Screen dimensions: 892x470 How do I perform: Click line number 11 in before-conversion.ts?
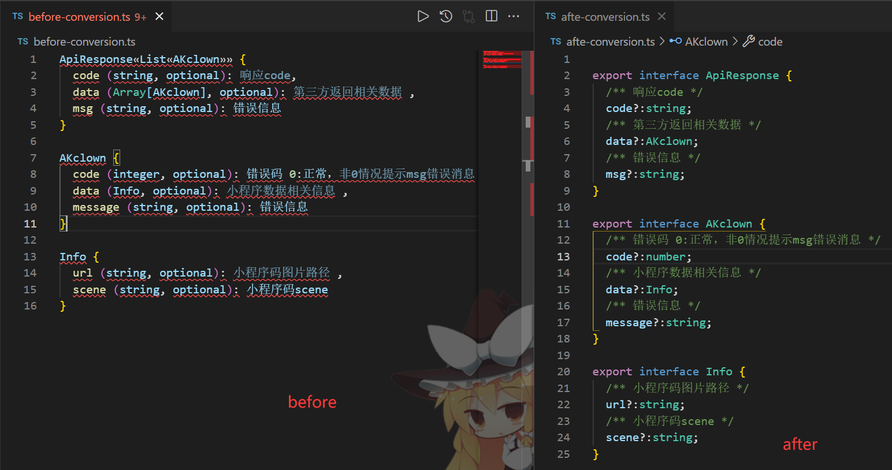click(30, 223)
